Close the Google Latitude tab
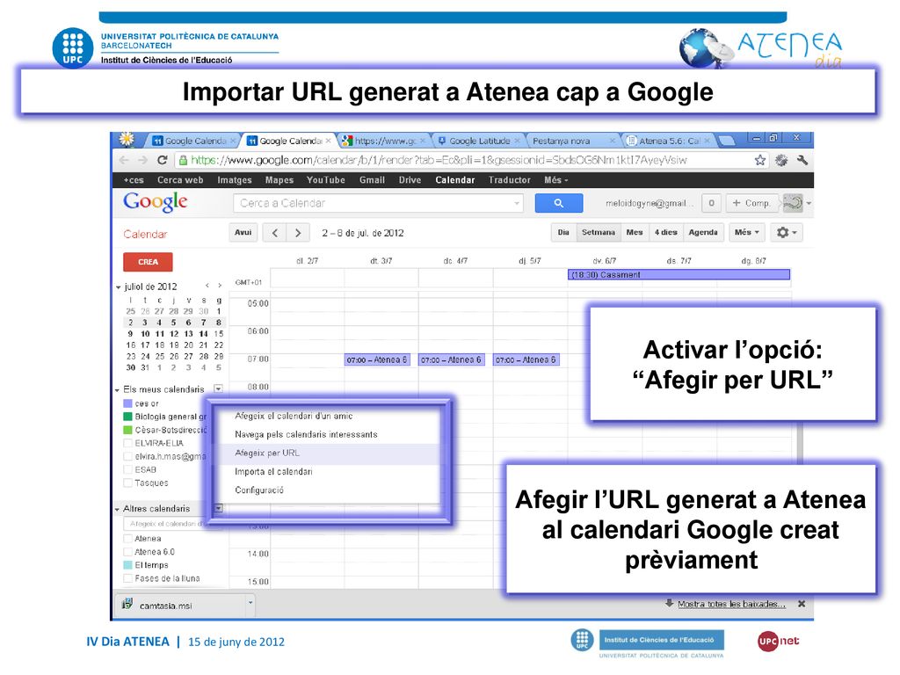Screen dimensions: 900x675 coord(517,141)
